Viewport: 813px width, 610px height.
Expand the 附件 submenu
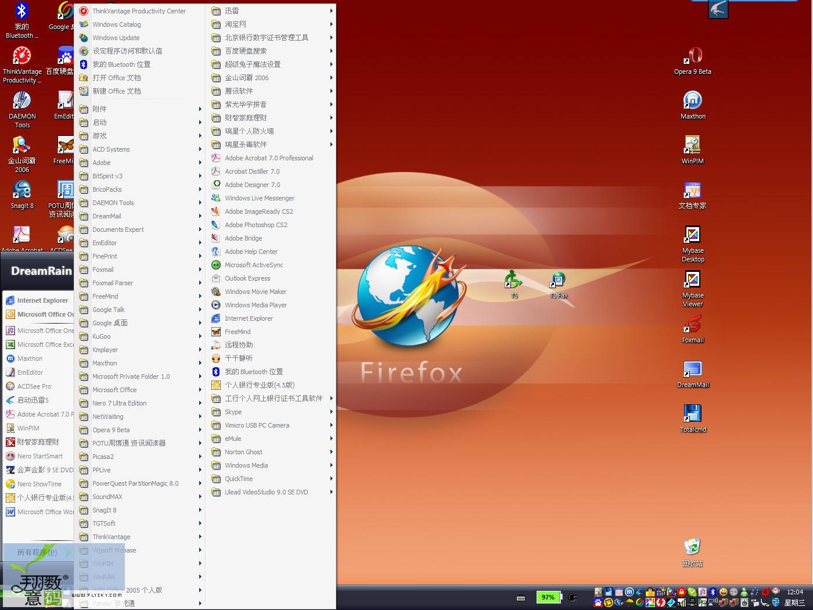(x=140, y=109)
